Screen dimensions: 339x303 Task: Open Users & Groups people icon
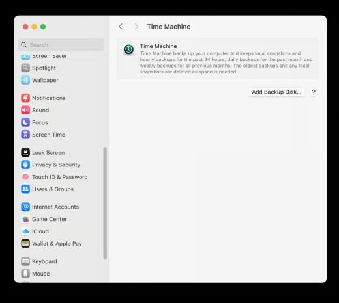[25, 189]
